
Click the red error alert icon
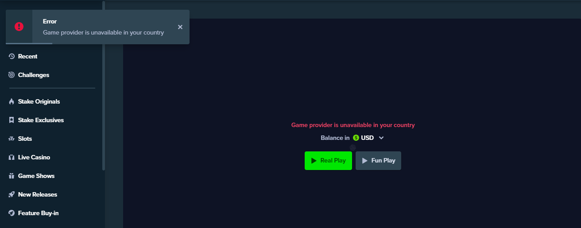[19, 27]
